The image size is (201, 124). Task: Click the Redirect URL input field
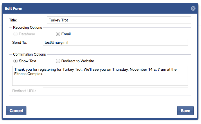pos(115,91)
